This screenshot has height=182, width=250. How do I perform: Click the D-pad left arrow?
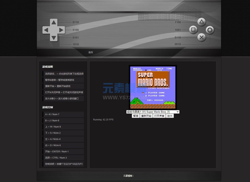tap(46, 30)
